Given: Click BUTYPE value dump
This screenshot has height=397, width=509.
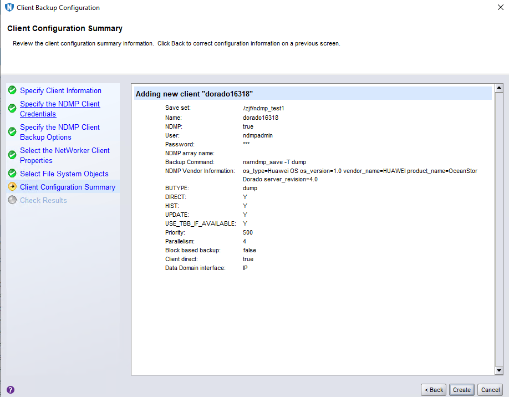Looking at the screenshot, I should tap(250, 189).
